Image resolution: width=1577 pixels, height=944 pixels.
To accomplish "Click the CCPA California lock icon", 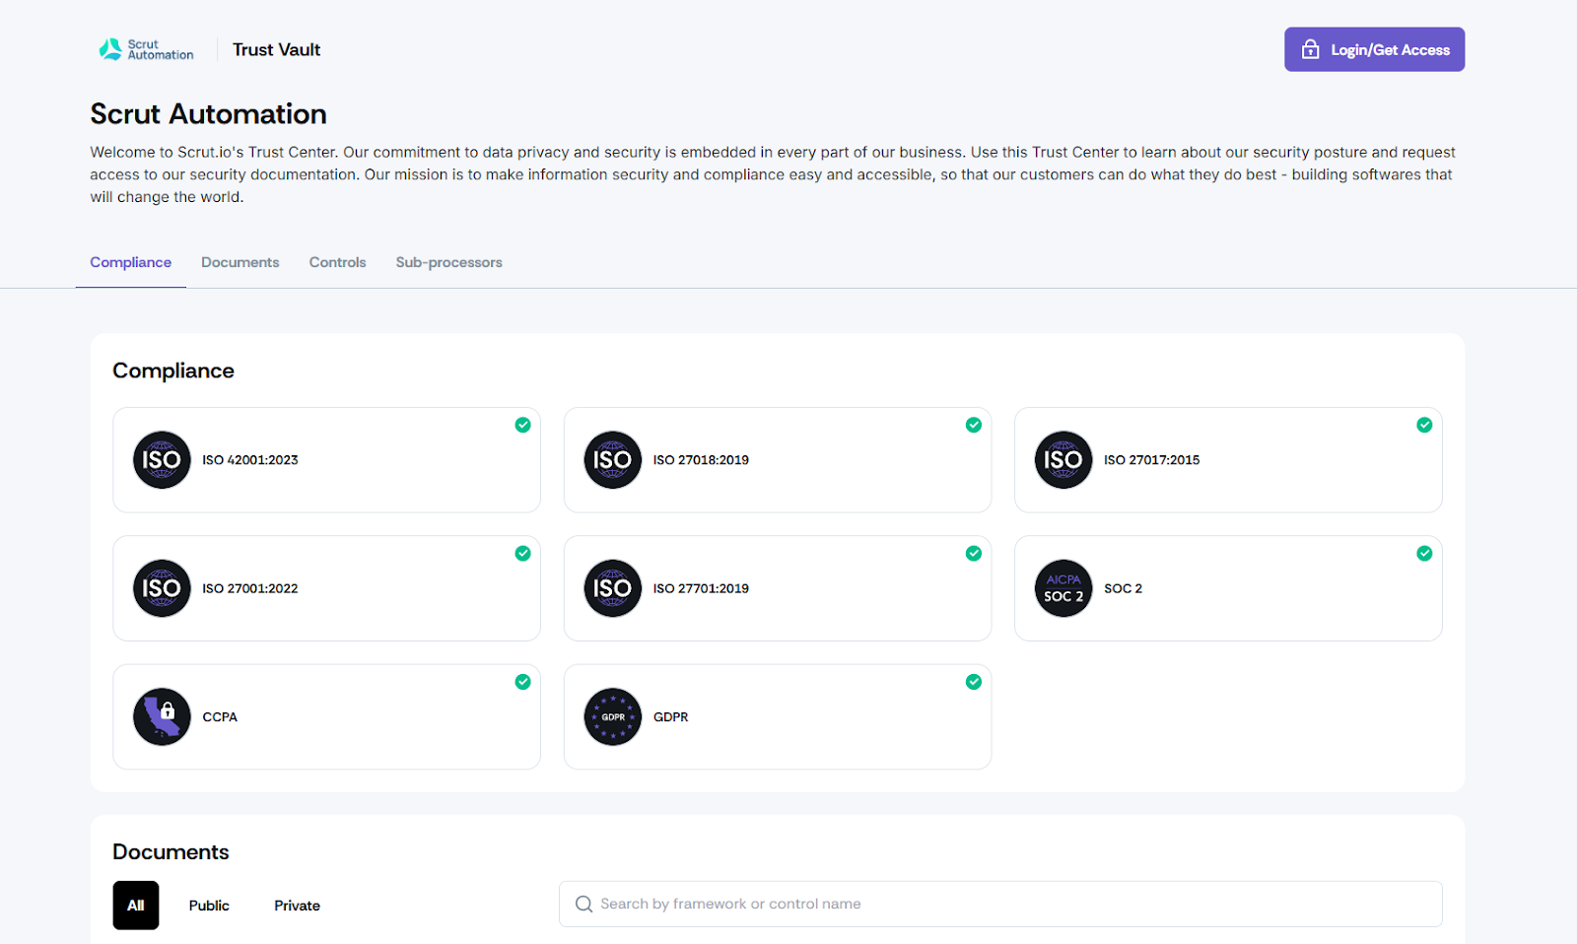I will [161, 716].
